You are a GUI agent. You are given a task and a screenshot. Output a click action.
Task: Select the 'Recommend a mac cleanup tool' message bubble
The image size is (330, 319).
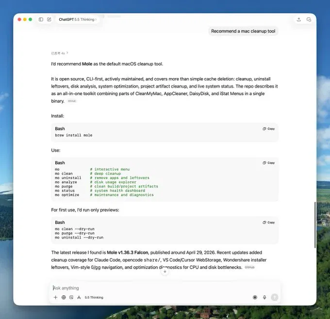243,31
